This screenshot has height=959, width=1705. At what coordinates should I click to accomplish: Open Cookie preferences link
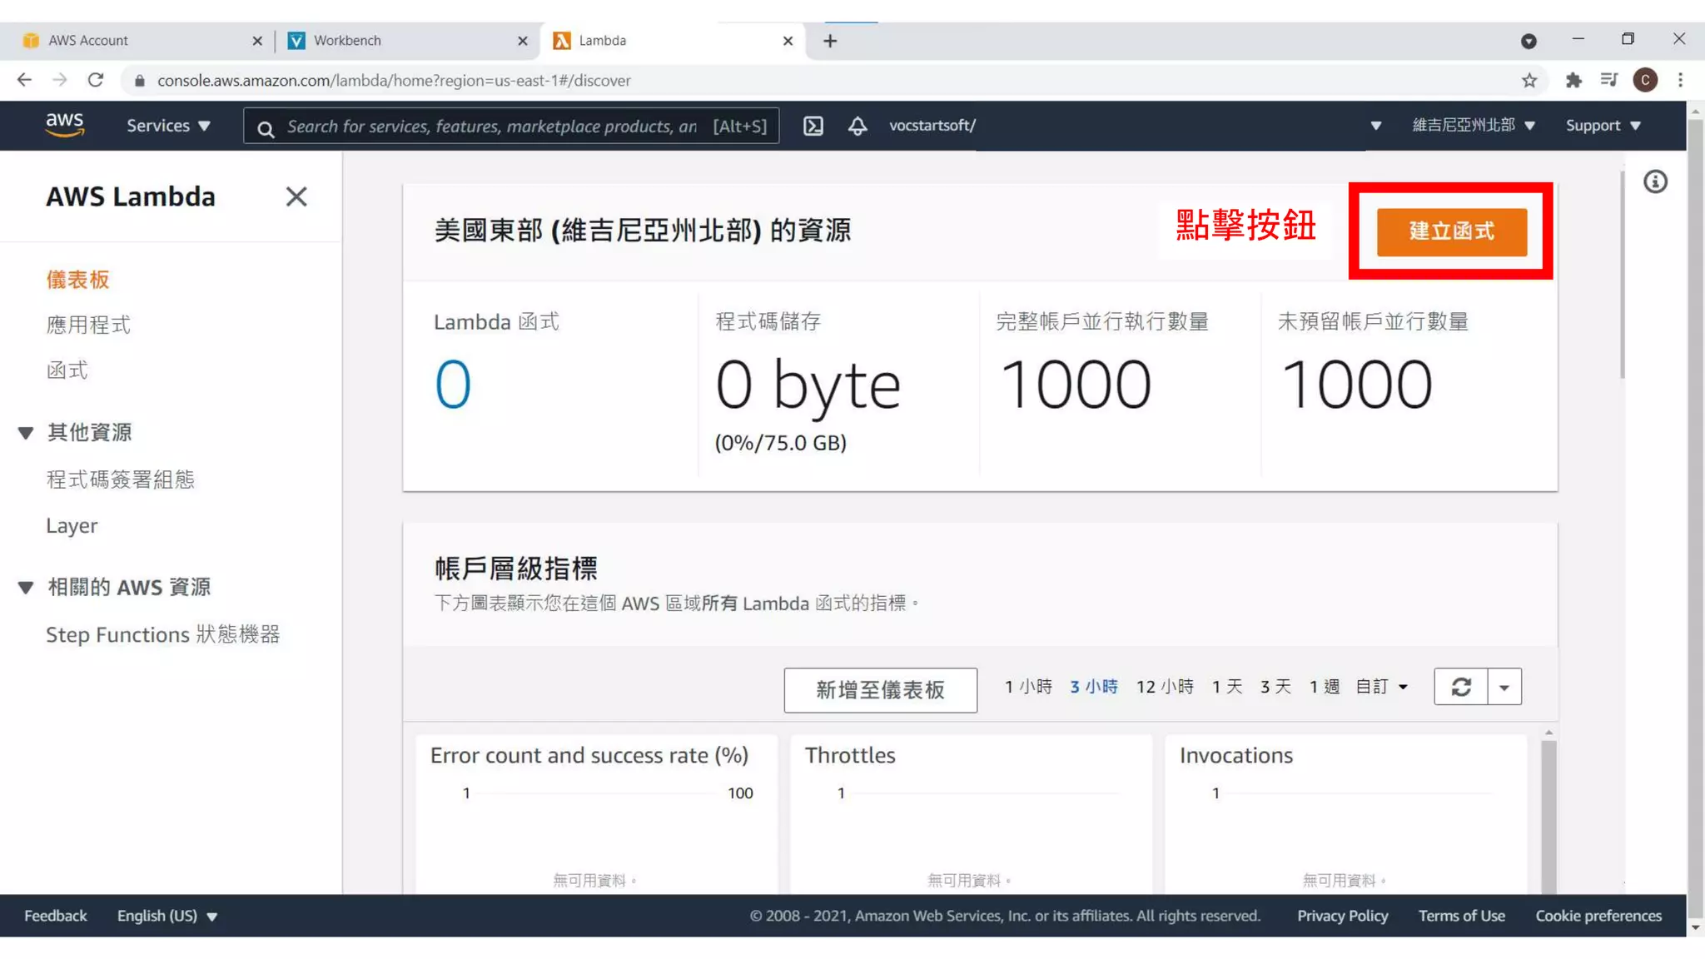[1598, 916]
